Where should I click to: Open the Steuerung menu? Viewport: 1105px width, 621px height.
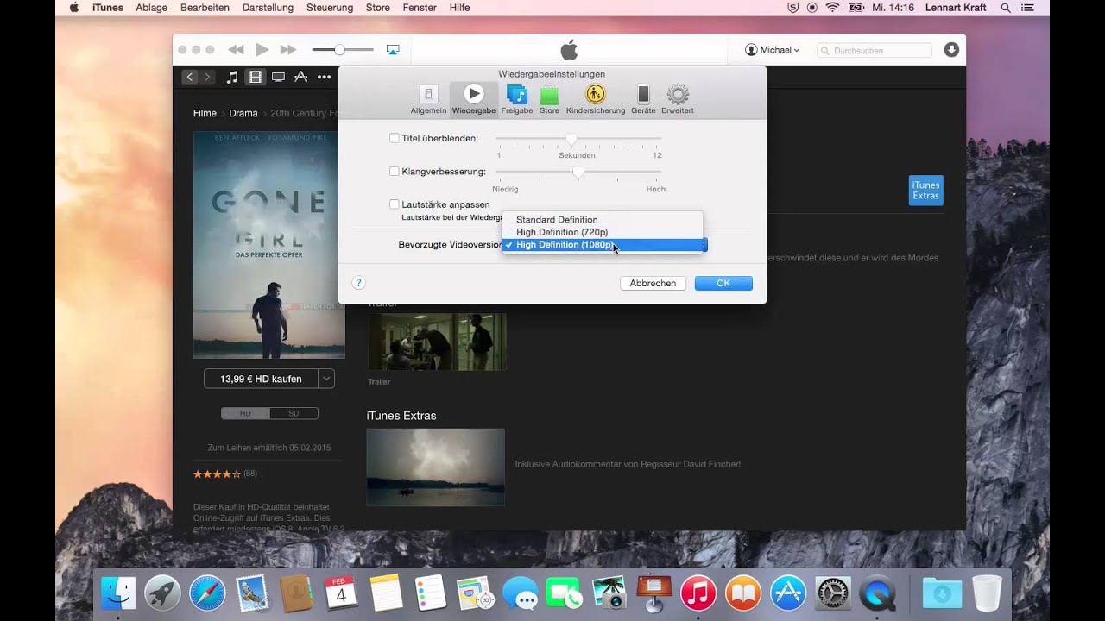click(x=330, y=8)
